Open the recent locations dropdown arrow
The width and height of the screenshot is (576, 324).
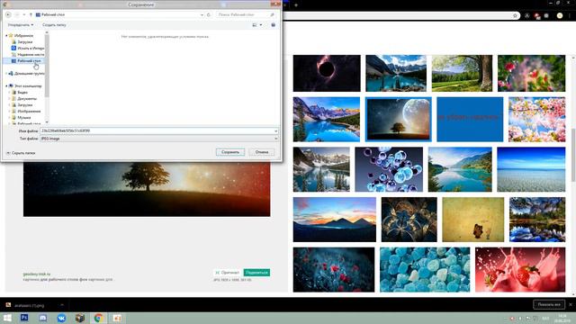[24, 14]
